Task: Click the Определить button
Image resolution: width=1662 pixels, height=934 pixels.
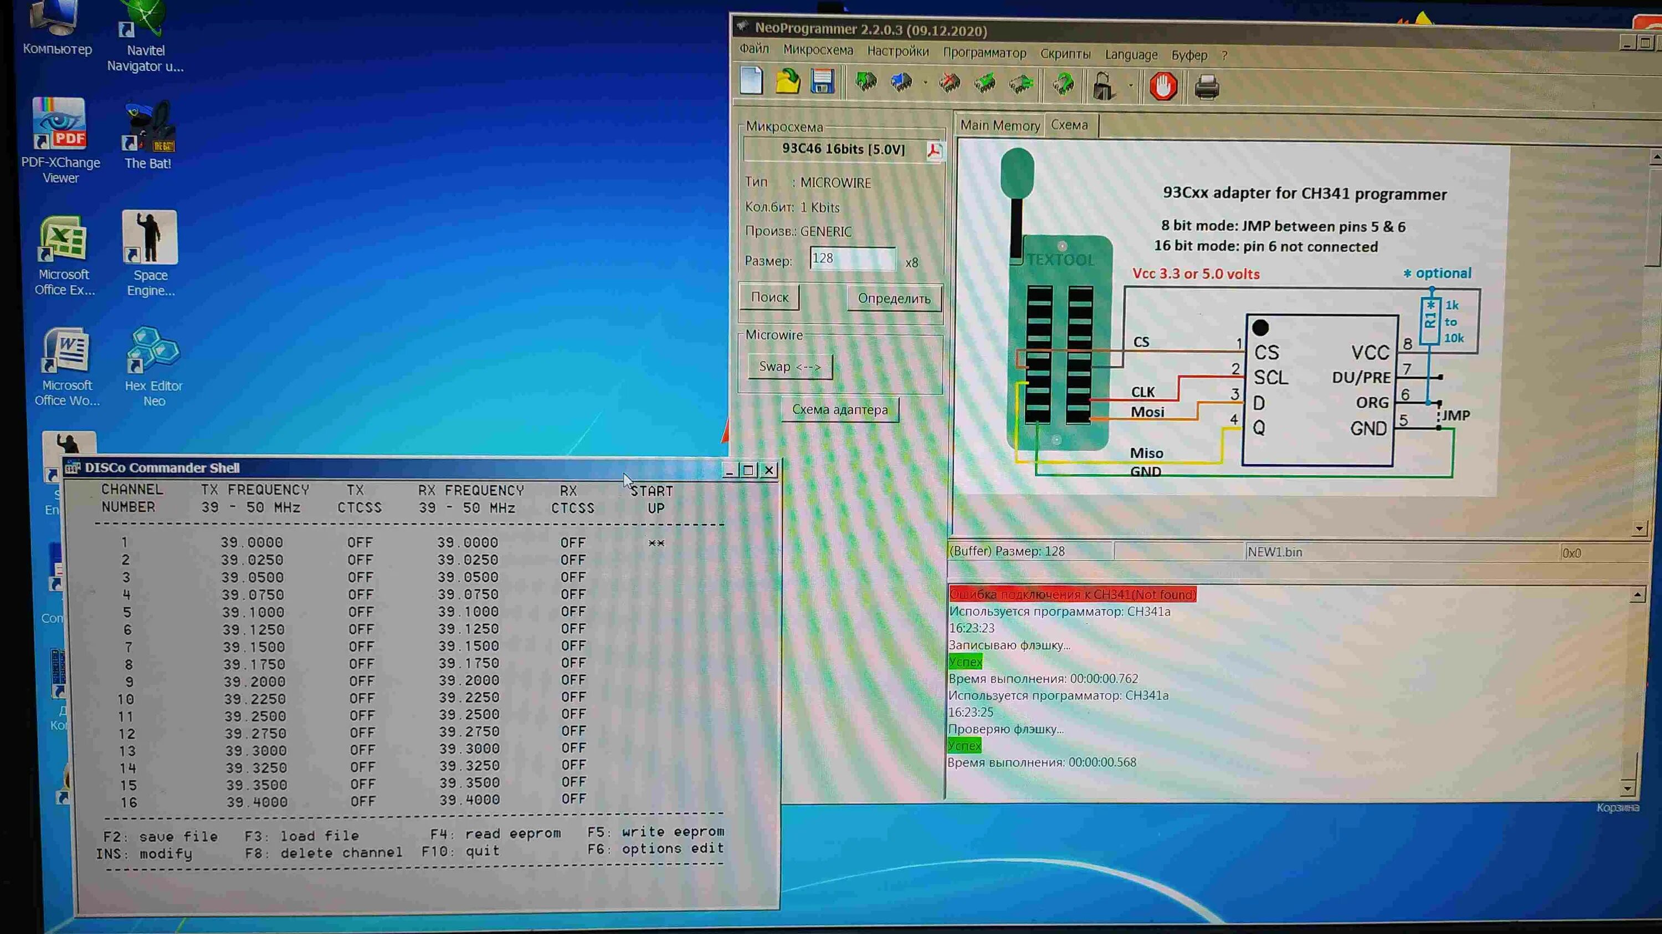Action: [x=894, y=299]
